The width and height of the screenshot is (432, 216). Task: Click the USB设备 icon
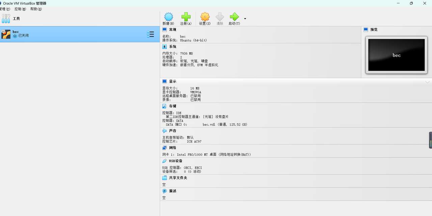click(x=165, y=161)
